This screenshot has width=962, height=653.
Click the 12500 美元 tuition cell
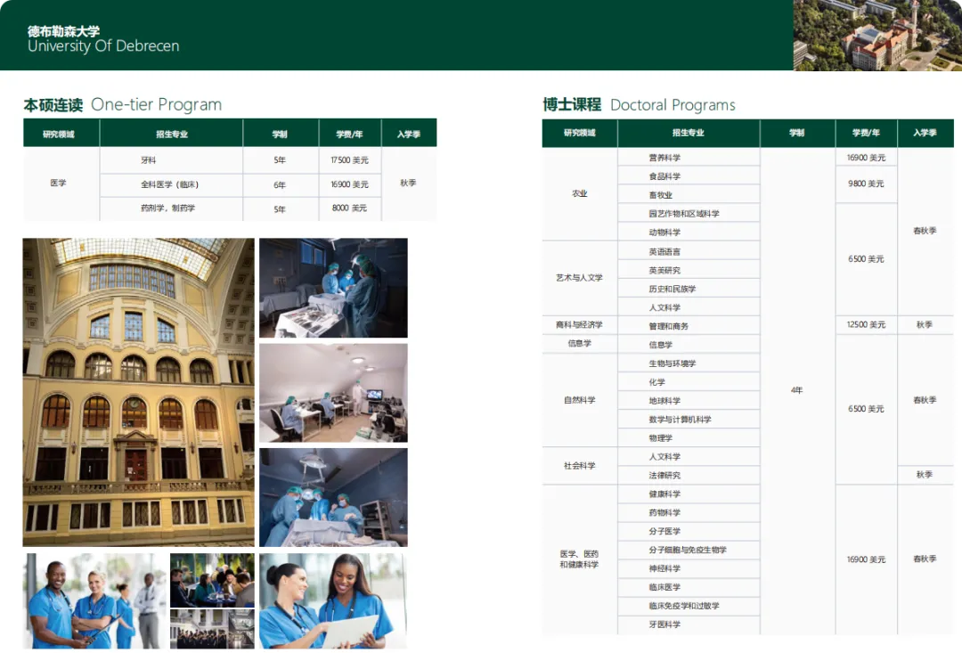pyautogui.click(x=865, y=324)
